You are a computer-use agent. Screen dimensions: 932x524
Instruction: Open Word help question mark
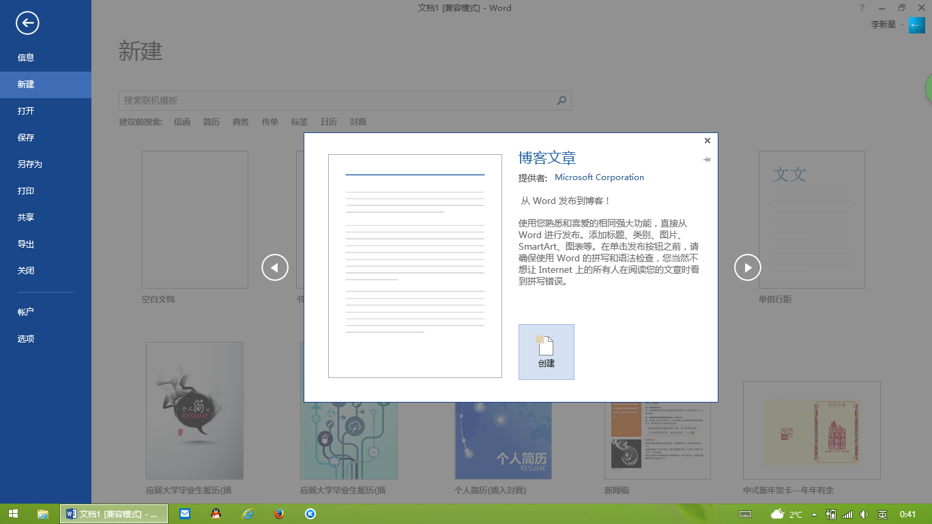pos(862,8)
